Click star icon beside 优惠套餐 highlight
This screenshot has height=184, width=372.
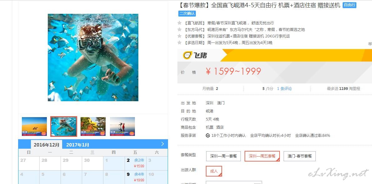pyautogui.click(x=180, y=36)
